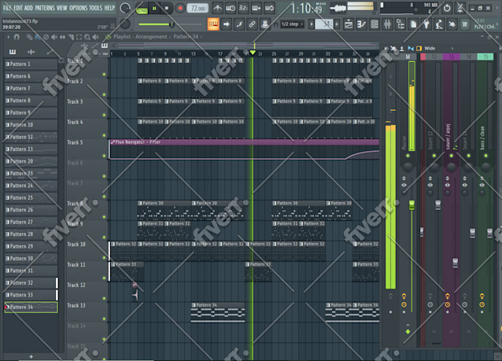Click the pattern selector left arrow
The image size is (502, 361).
point(311,24)
